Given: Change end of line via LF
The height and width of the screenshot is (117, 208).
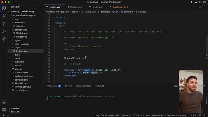Looking at the screenshot, I should (142, 115).
